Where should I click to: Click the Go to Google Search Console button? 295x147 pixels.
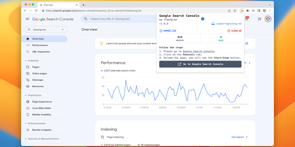pyautogui.click(x=200, y=64)
